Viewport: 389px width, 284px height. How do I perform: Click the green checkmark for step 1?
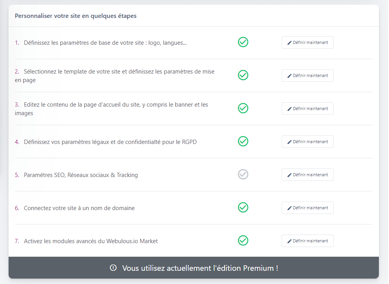point(243,42)
